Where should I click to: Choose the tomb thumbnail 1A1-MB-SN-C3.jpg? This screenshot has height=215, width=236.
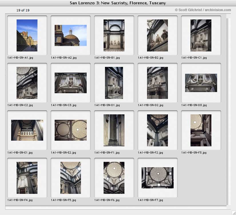tap(71, 83)
